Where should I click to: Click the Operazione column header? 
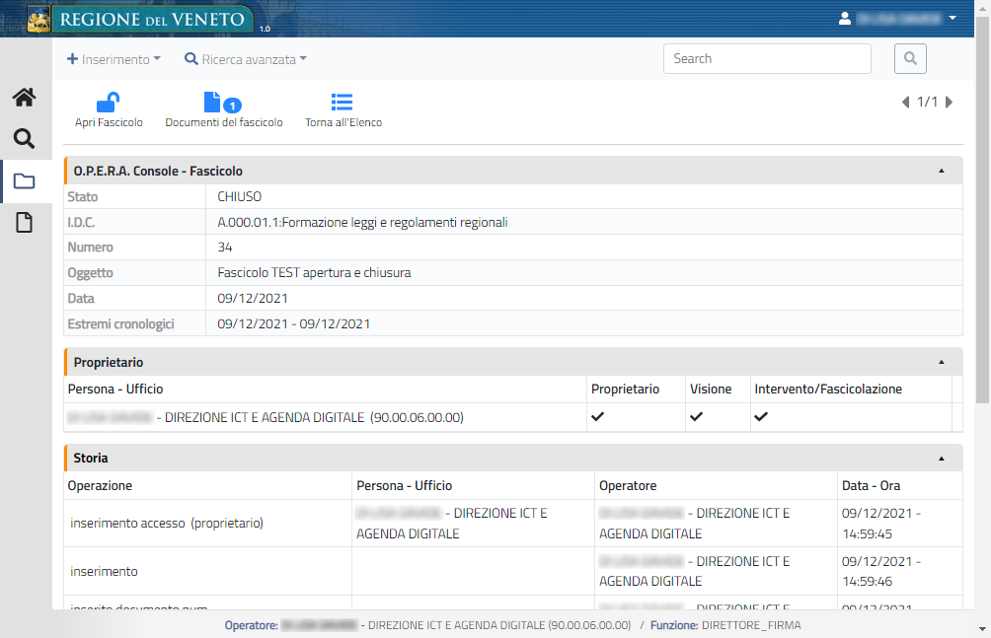(x=100, y=486)
